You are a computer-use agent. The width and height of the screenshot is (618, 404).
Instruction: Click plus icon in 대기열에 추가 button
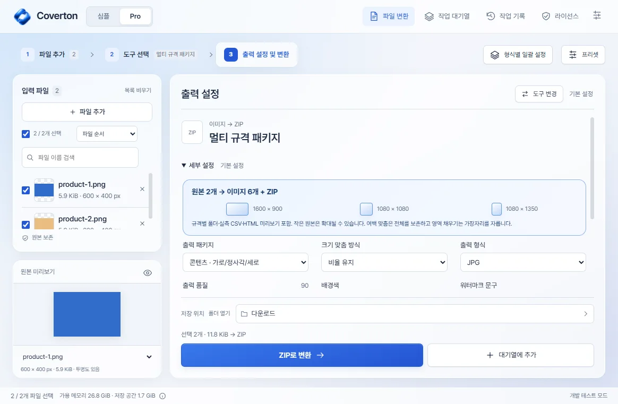click(x=490, y=355)
